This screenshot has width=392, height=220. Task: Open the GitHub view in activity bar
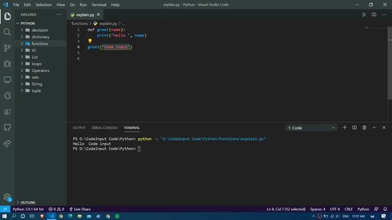pos(7,128)
